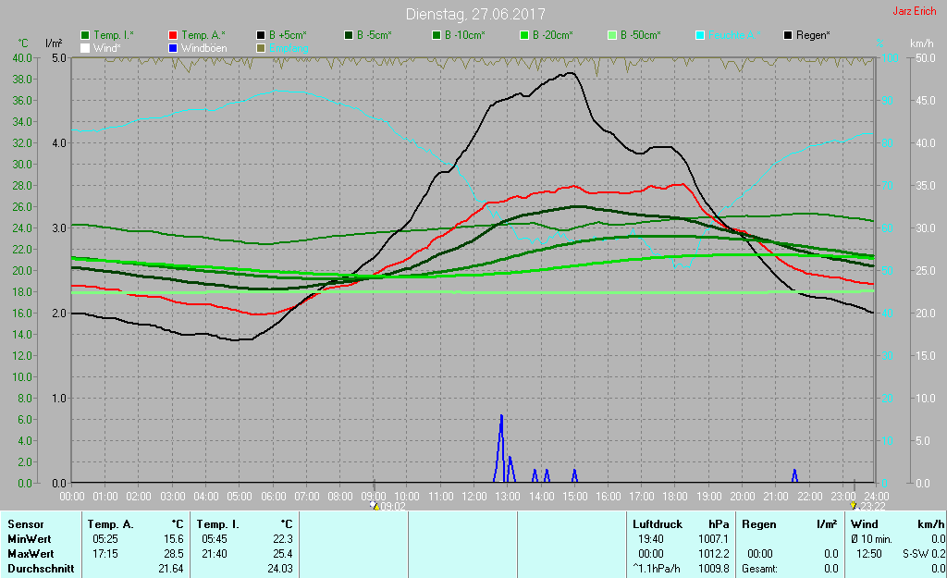
Task: Click the 'MaxWert' row label
Action: (31, 554)
